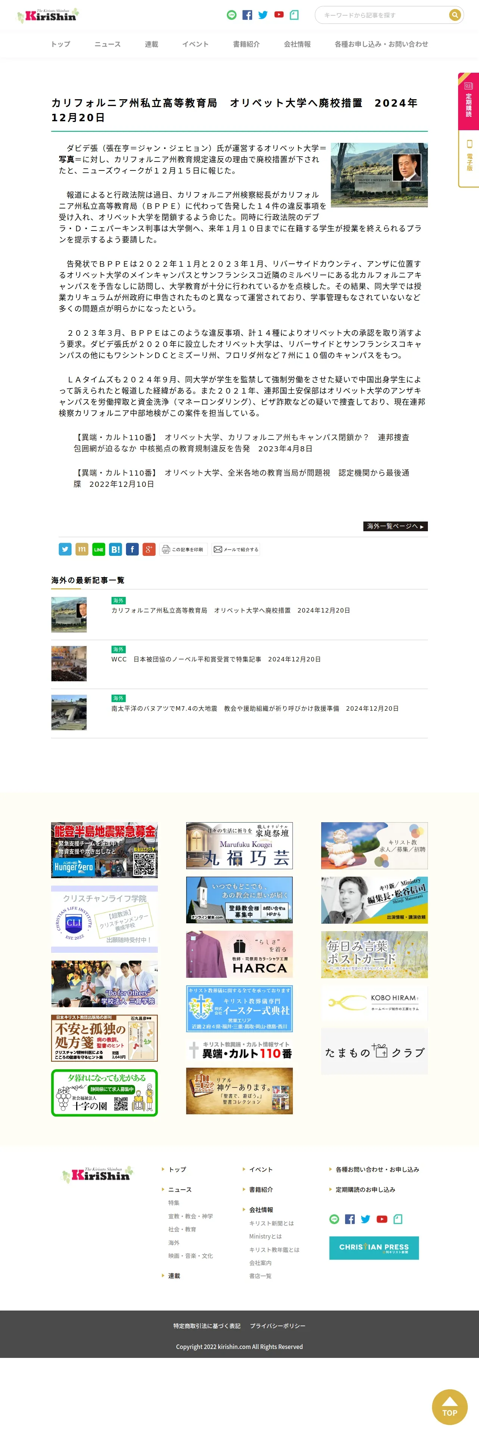Open the キリスト教 求人／募集／招聘 banner
The height and width of the screenshot is (1437, 479).
pos(374,846)
